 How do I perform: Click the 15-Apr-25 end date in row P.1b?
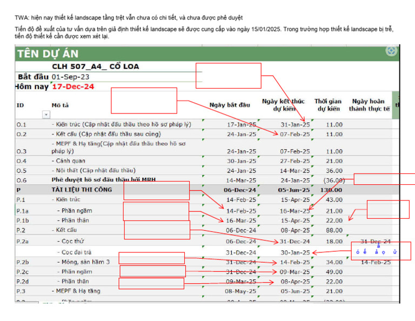pos(295,220)
